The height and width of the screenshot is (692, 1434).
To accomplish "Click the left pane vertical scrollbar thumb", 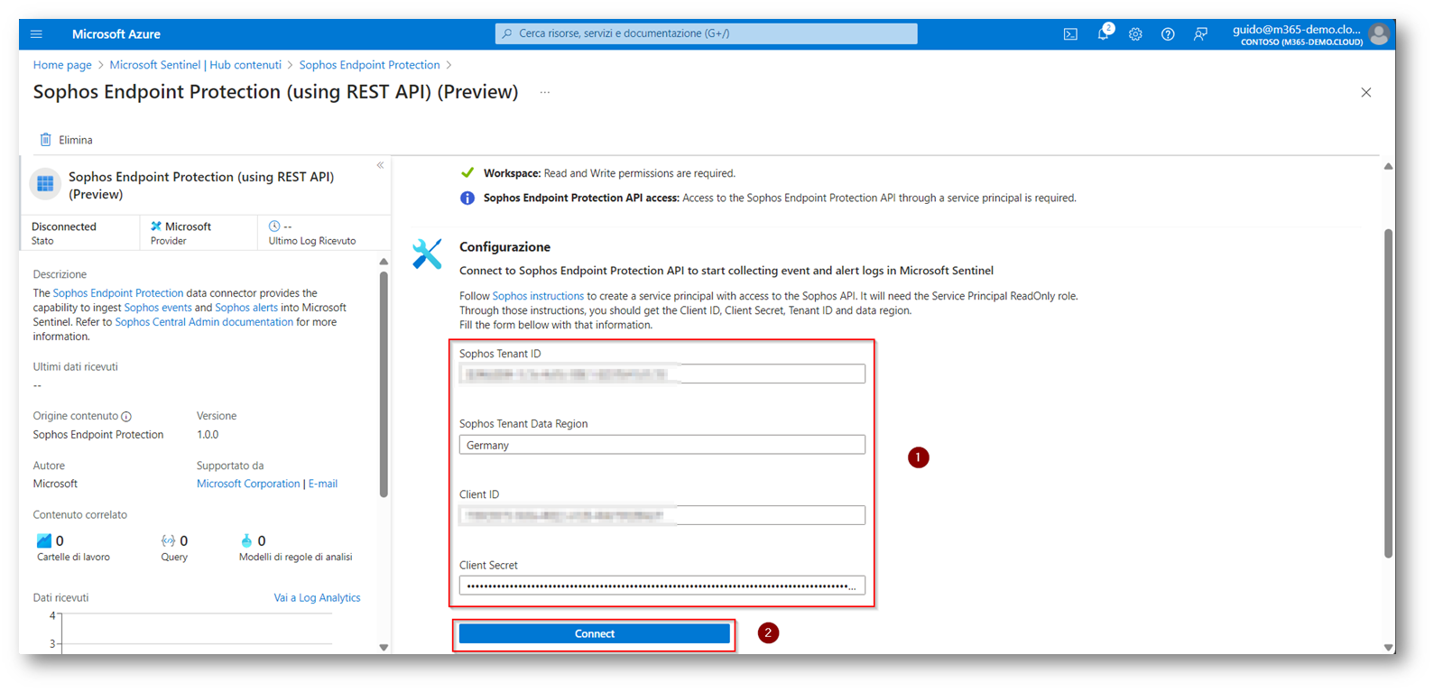I will click(x=384, y=384).
